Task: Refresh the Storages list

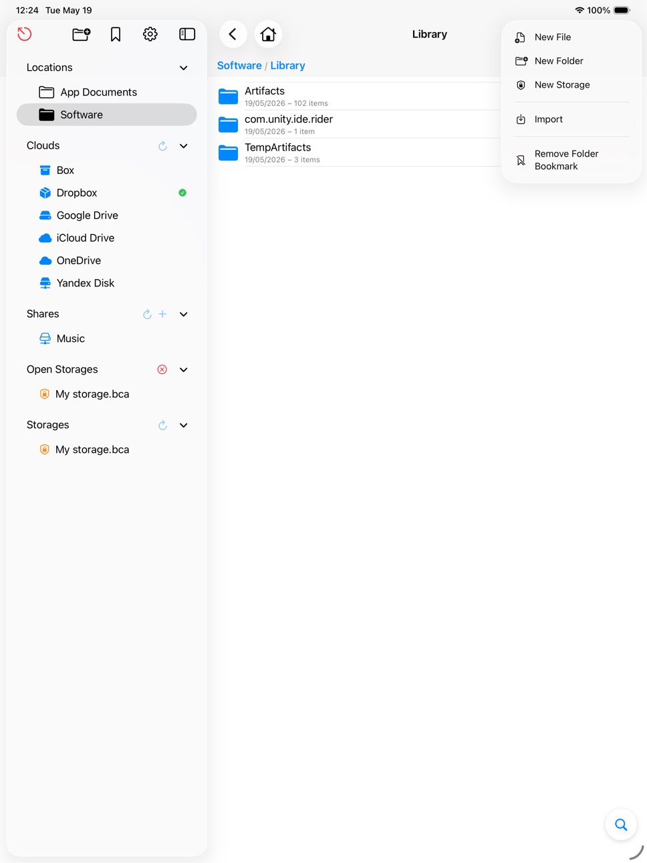Action: coord(162,425)
